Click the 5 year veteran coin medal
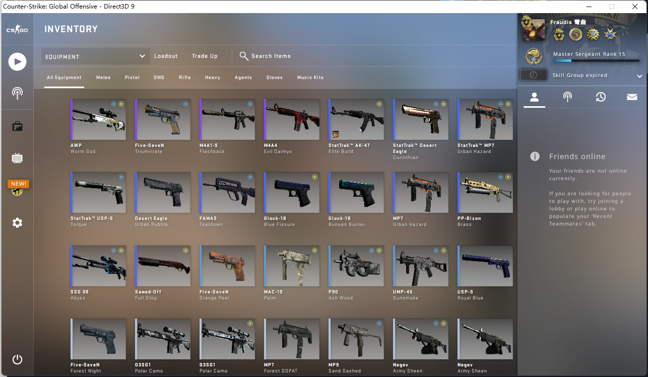 [x=575, y=34]
